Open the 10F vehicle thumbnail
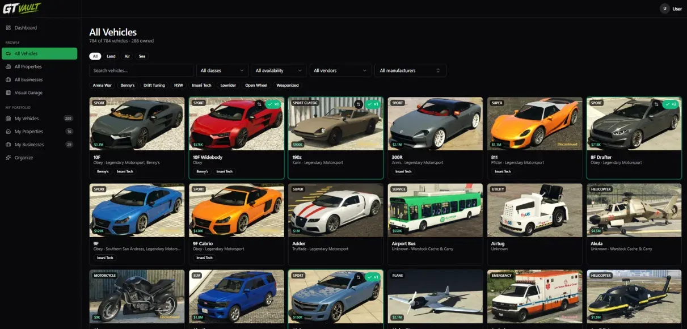687x329 pixels. 137,124
